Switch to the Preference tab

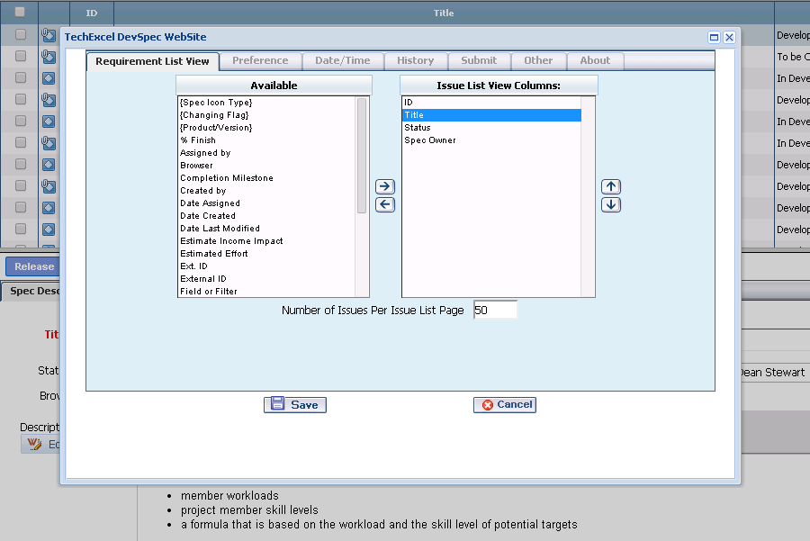[260, 60]
